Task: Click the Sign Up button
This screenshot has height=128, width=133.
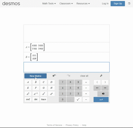Action: (x=118, y=4)
